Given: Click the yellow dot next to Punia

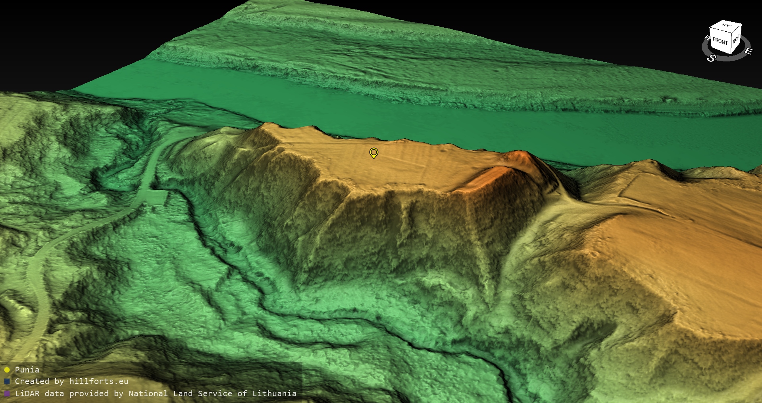Looking at the screenshot, I should [7, 370].
